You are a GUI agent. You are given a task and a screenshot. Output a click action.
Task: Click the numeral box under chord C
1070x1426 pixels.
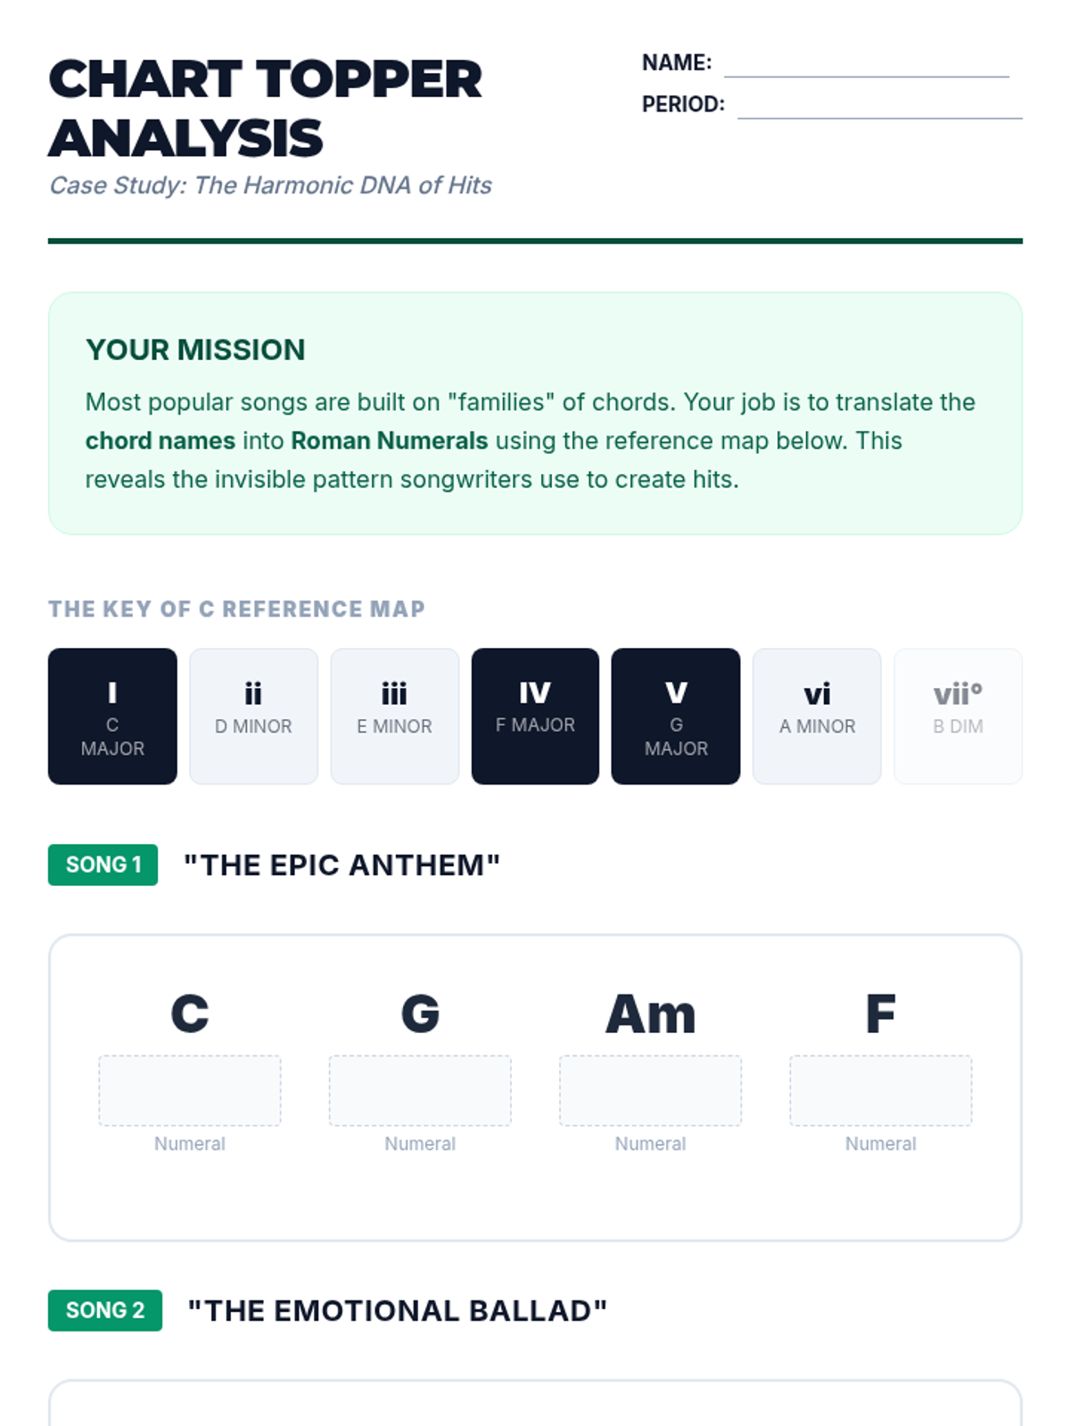190,1091
